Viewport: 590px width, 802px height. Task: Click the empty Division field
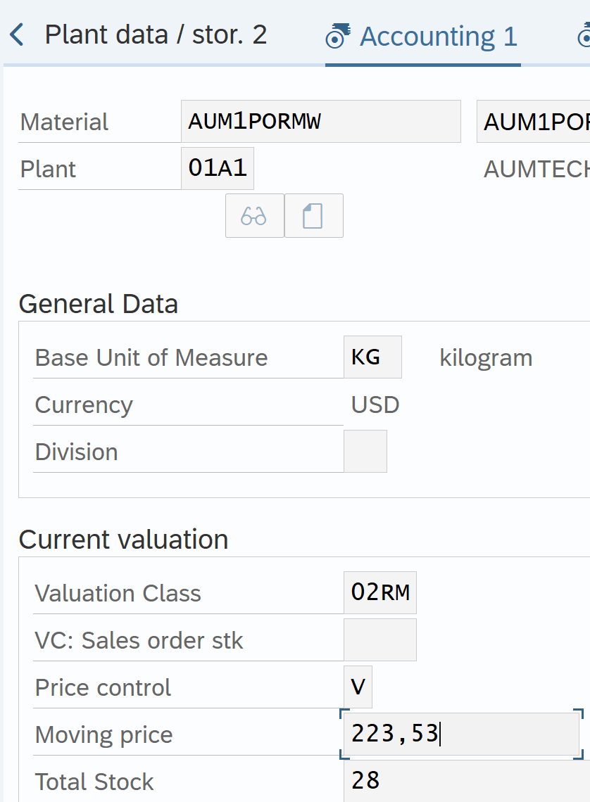(365, 451)
